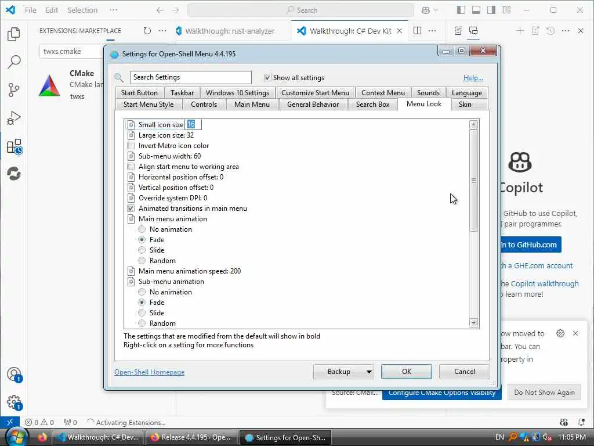The height and width of the screenshot is (446, 594).
Task: Select Slide for Sub-menu animation
Action: pos(142,313)
